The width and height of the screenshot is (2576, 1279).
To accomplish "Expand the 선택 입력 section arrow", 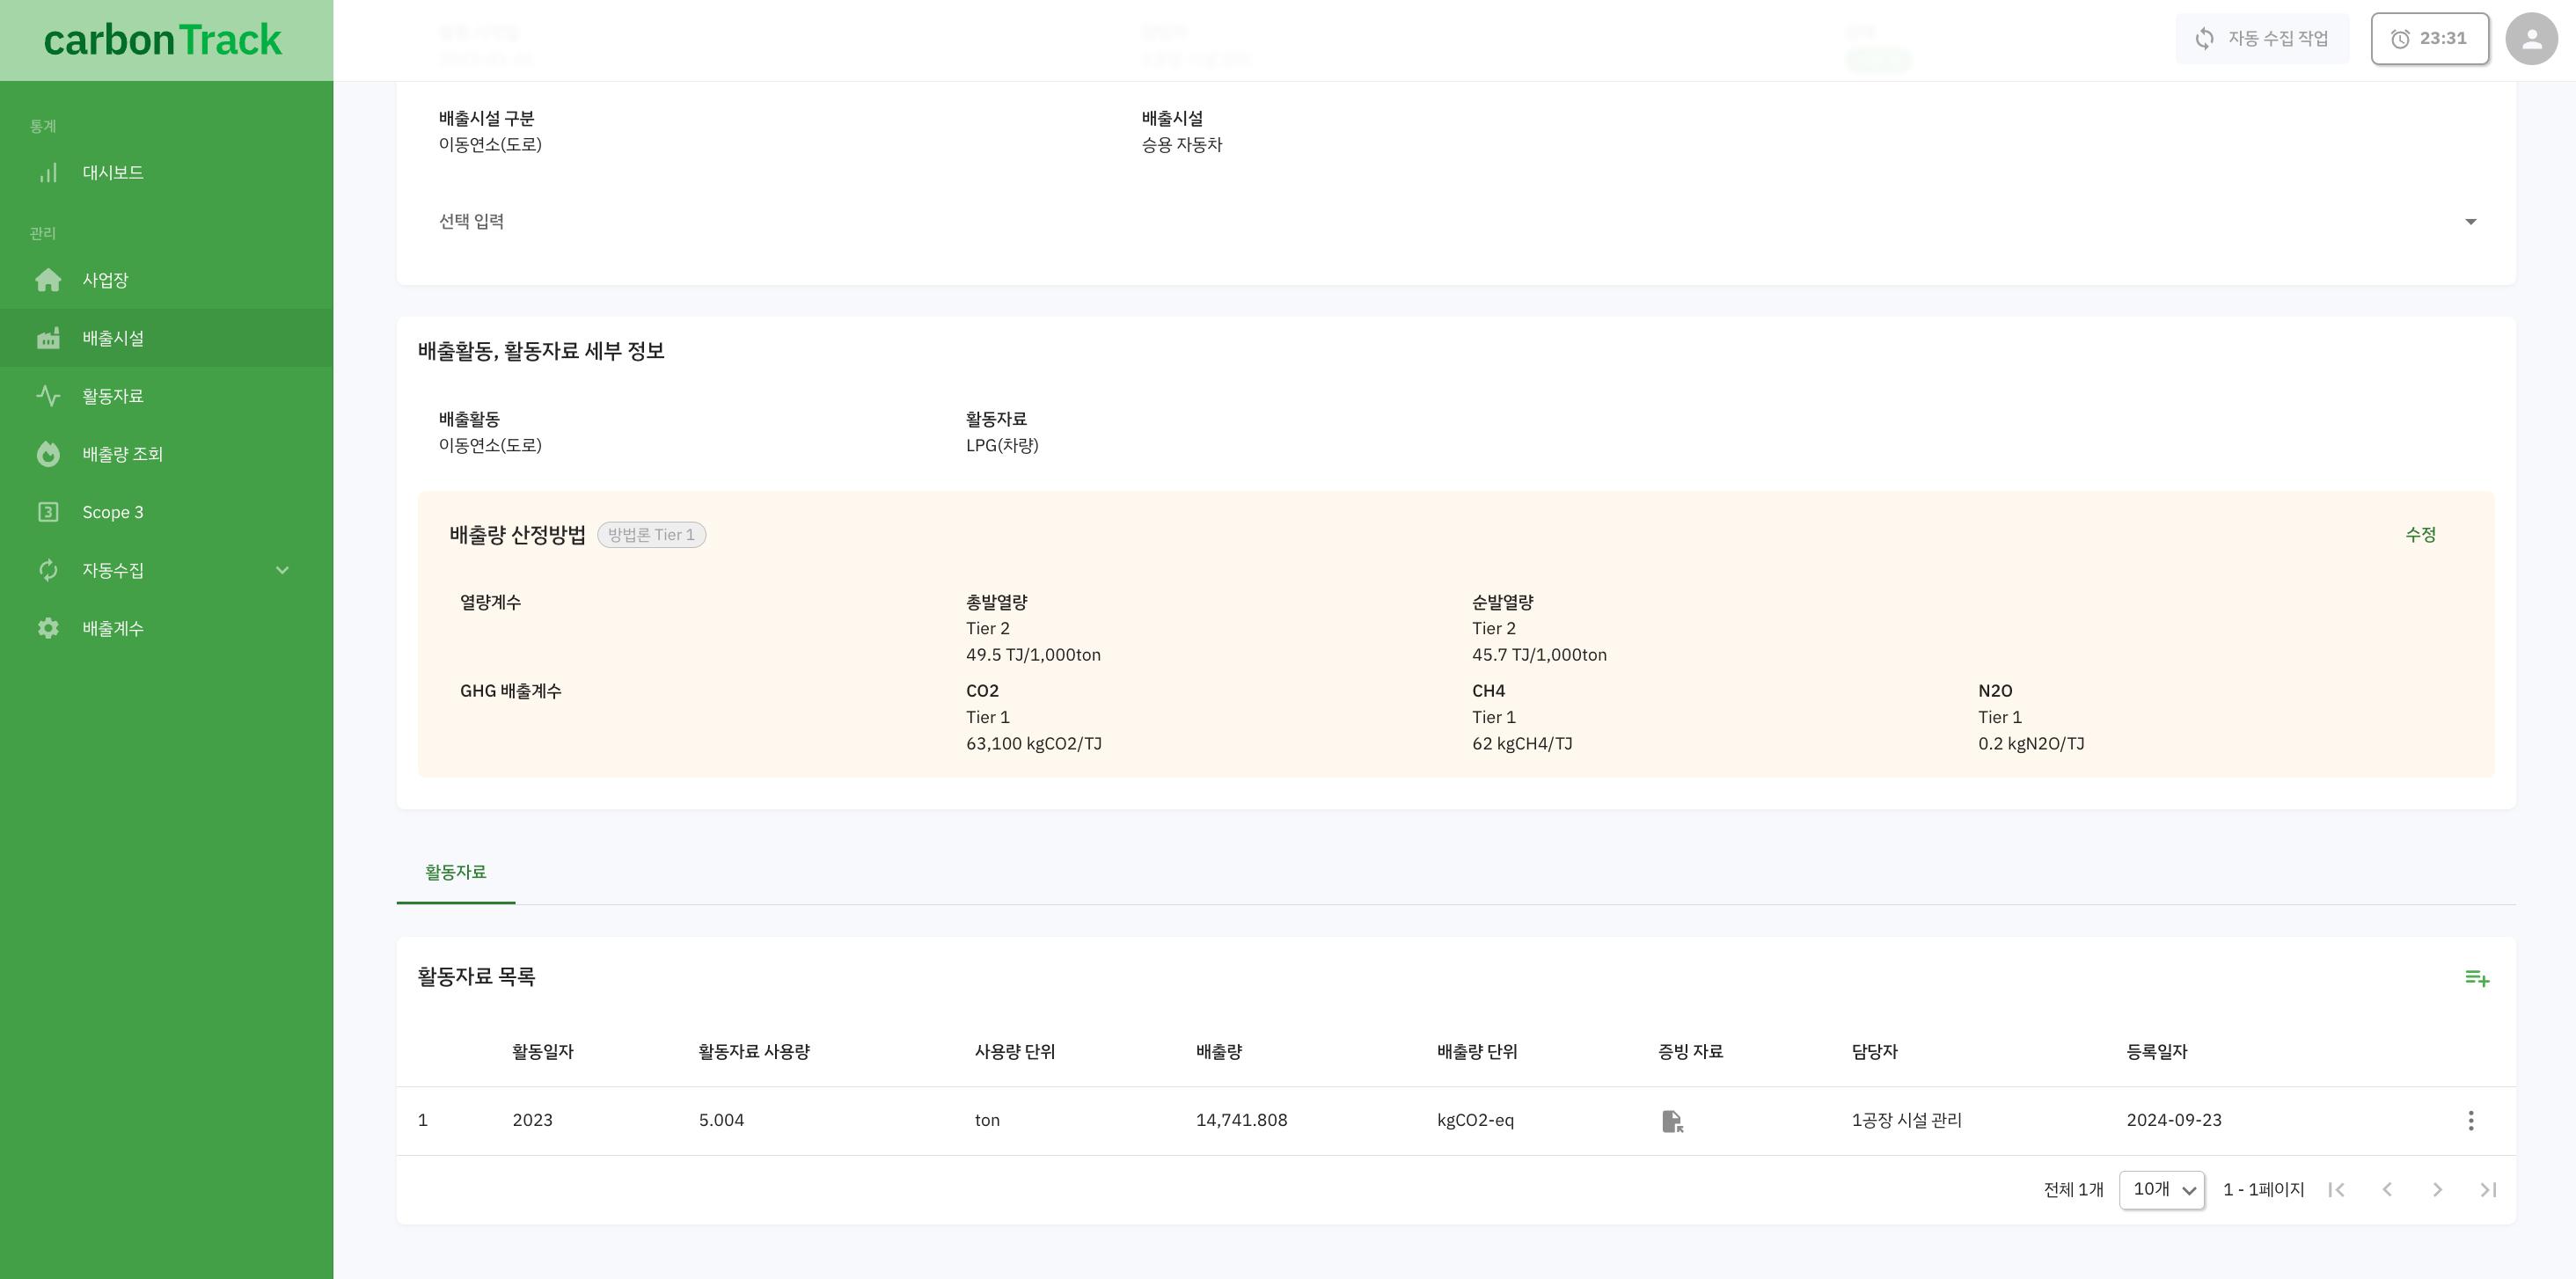I will pyautogui.click(x=2470, y=222).
